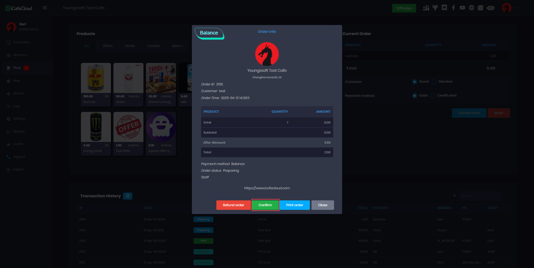Open Reports via the sidebar chart icon
The width and height of the screenshot is (534, 268).
[8, 132]
